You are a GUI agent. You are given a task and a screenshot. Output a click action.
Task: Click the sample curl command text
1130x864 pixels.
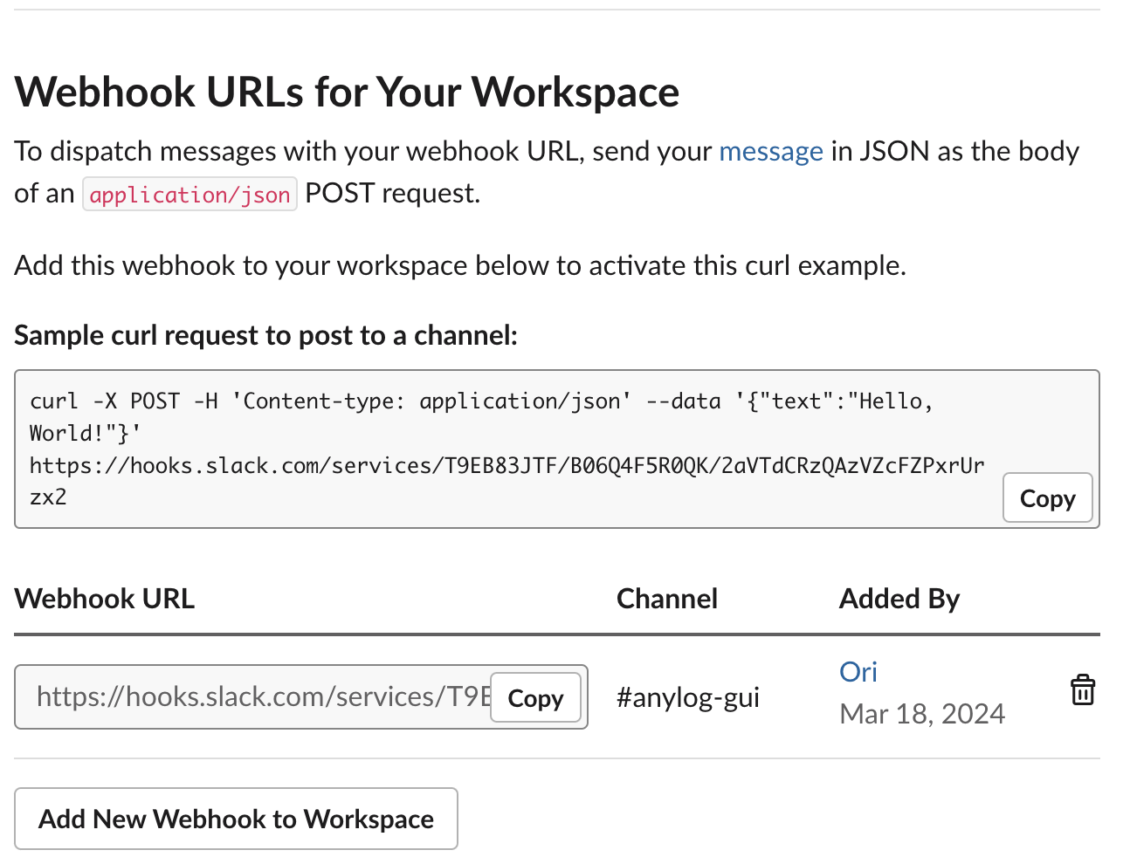tap(506, 449)
